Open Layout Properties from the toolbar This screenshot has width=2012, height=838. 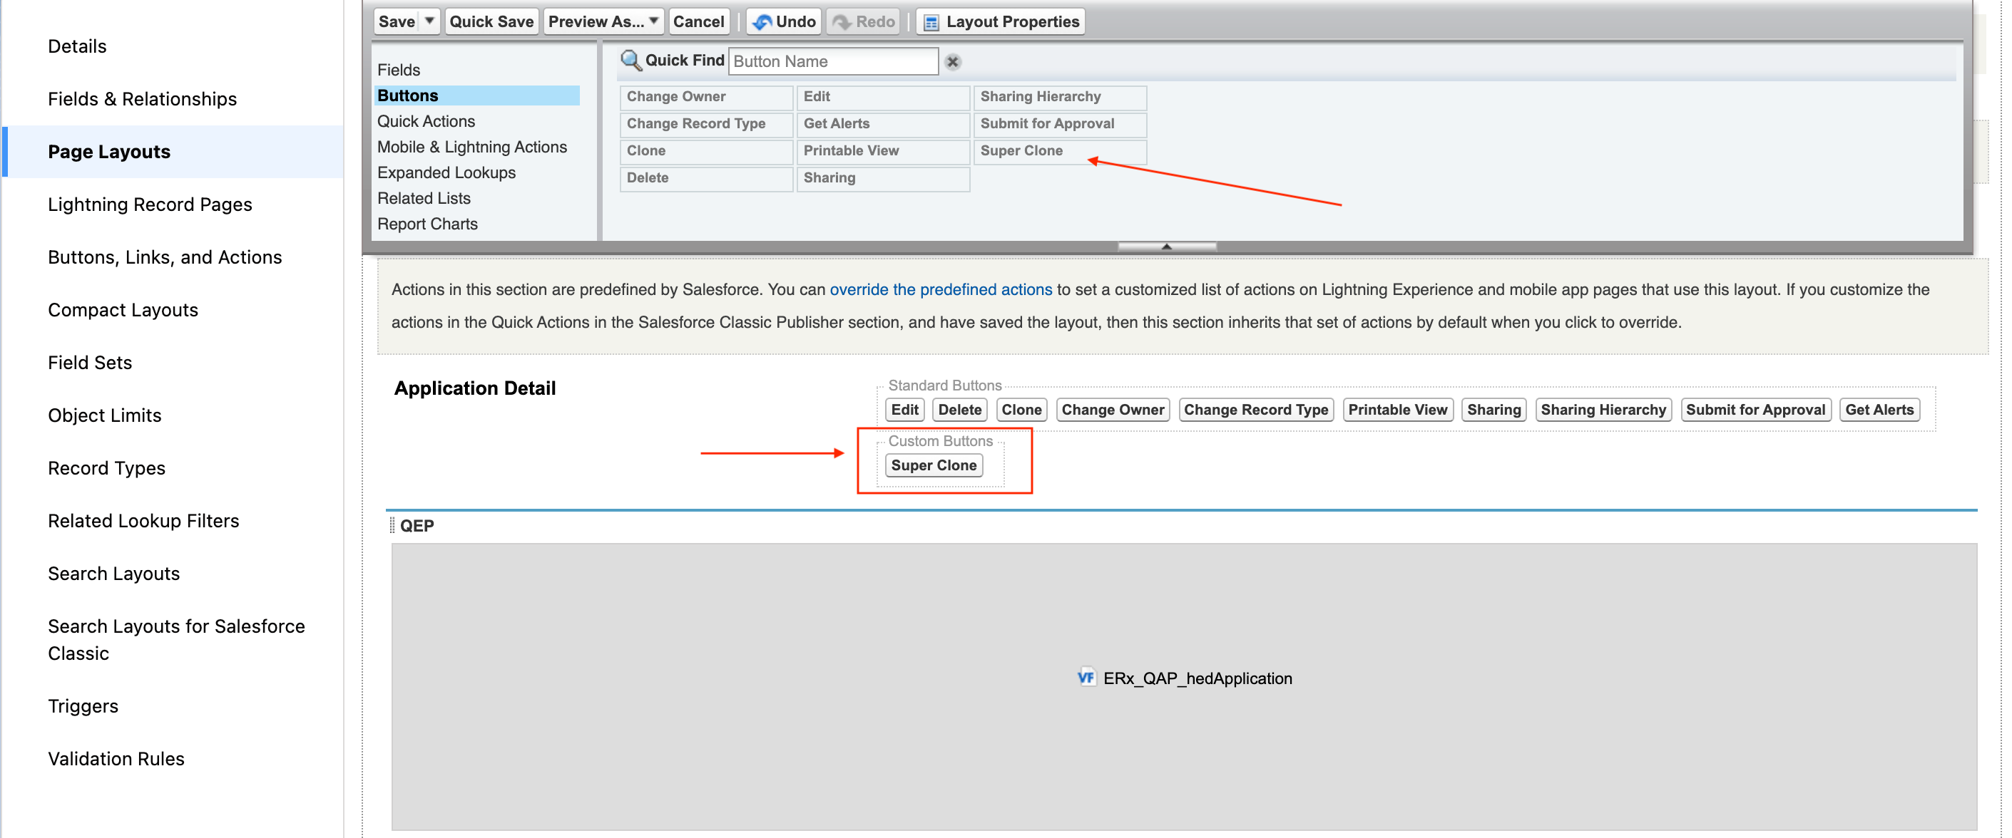point(1001,21)
